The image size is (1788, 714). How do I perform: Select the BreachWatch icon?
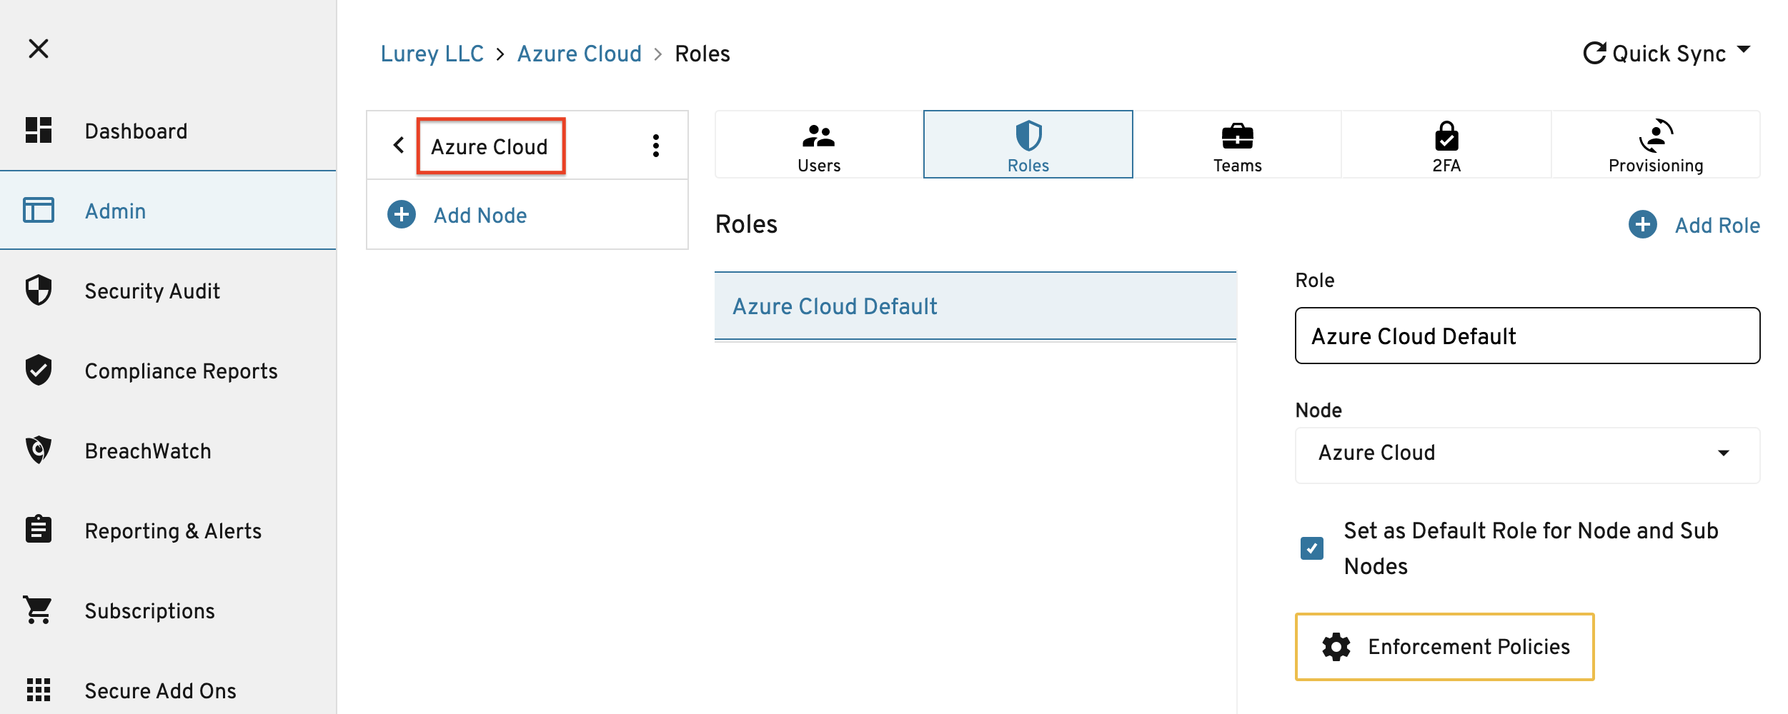click(x=39, y=451)
